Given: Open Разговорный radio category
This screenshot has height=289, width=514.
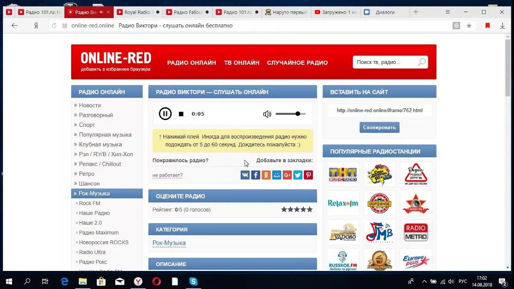Looking at the screenshot, I should (96, 115).
